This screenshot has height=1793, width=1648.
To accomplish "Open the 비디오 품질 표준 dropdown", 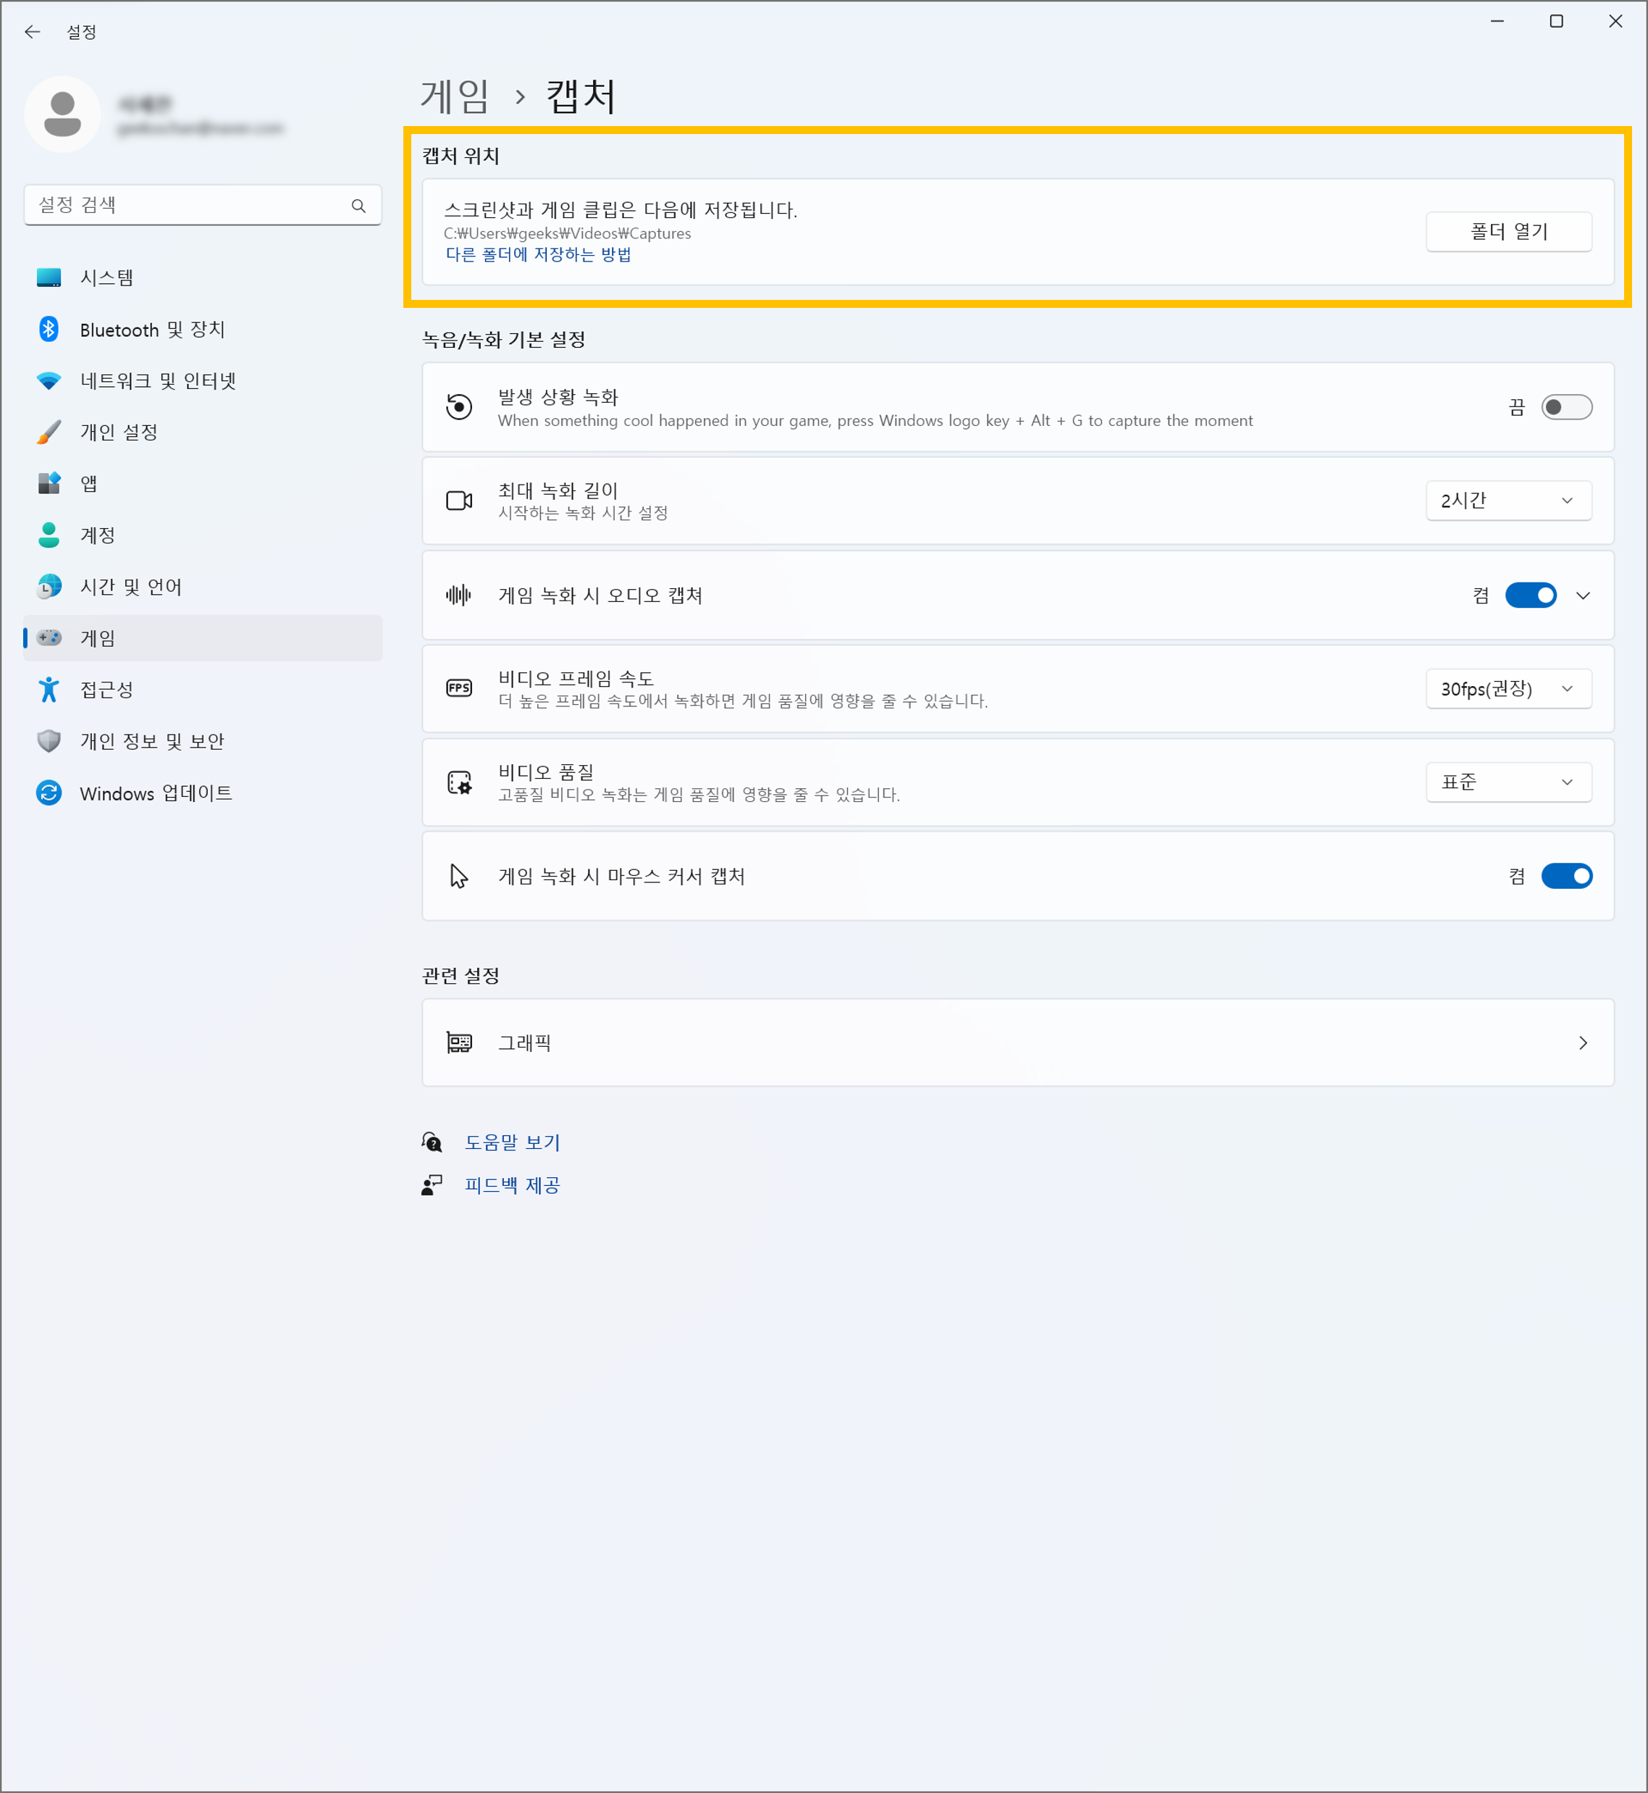I will click(x=1508, y=782).
